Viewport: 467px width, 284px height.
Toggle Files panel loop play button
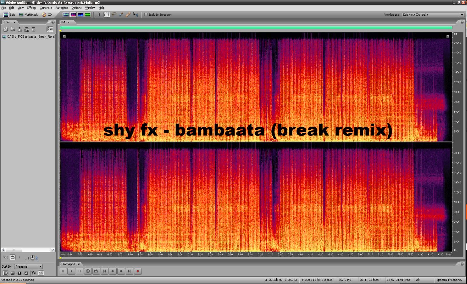[x=13, y=257]
